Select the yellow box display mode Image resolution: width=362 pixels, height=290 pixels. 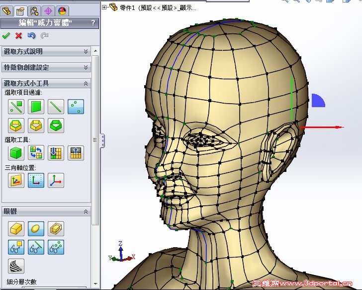[x=16, y=229]
